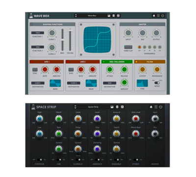196x177 pixels.
Task: Toggle LFO 2 Sync button
Action: tap(71, 69)
